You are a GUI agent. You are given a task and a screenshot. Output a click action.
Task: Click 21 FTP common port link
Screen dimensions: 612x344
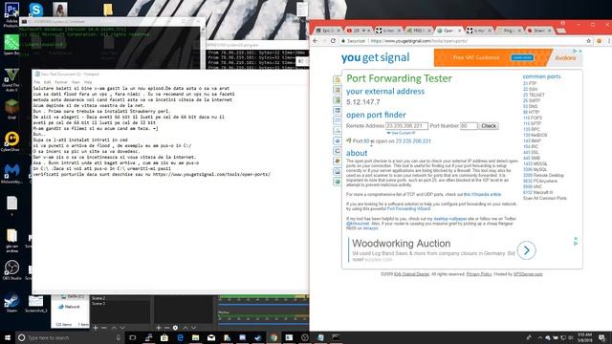click(x=530, y=83)
